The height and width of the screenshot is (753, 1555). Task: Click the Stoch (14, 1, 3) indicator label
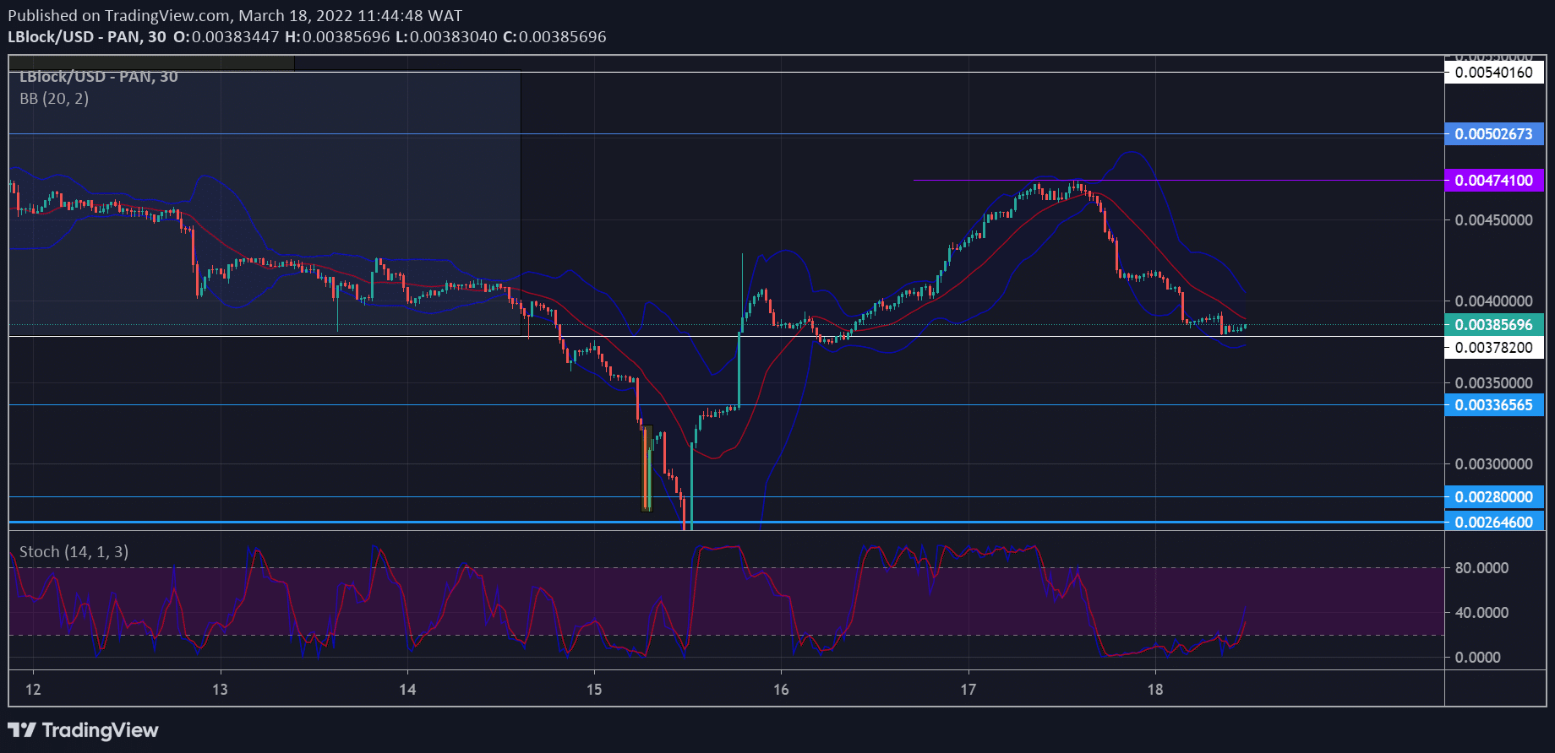pyautogui.click(x=74, y=552)
